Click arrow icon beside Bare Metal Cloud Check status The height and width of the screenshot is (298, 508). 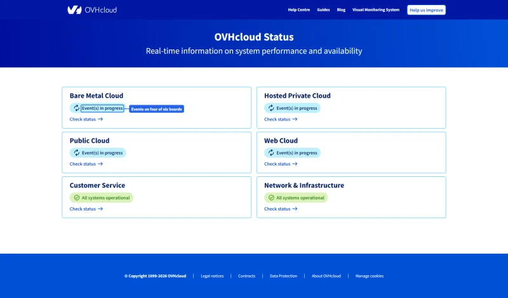(100, 119)
